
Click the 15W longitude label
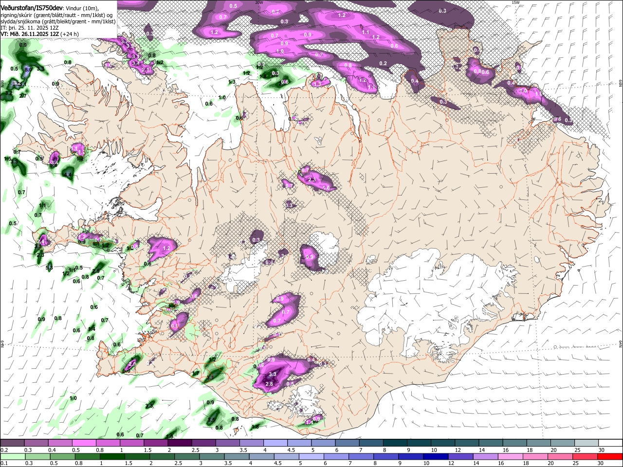516,2
